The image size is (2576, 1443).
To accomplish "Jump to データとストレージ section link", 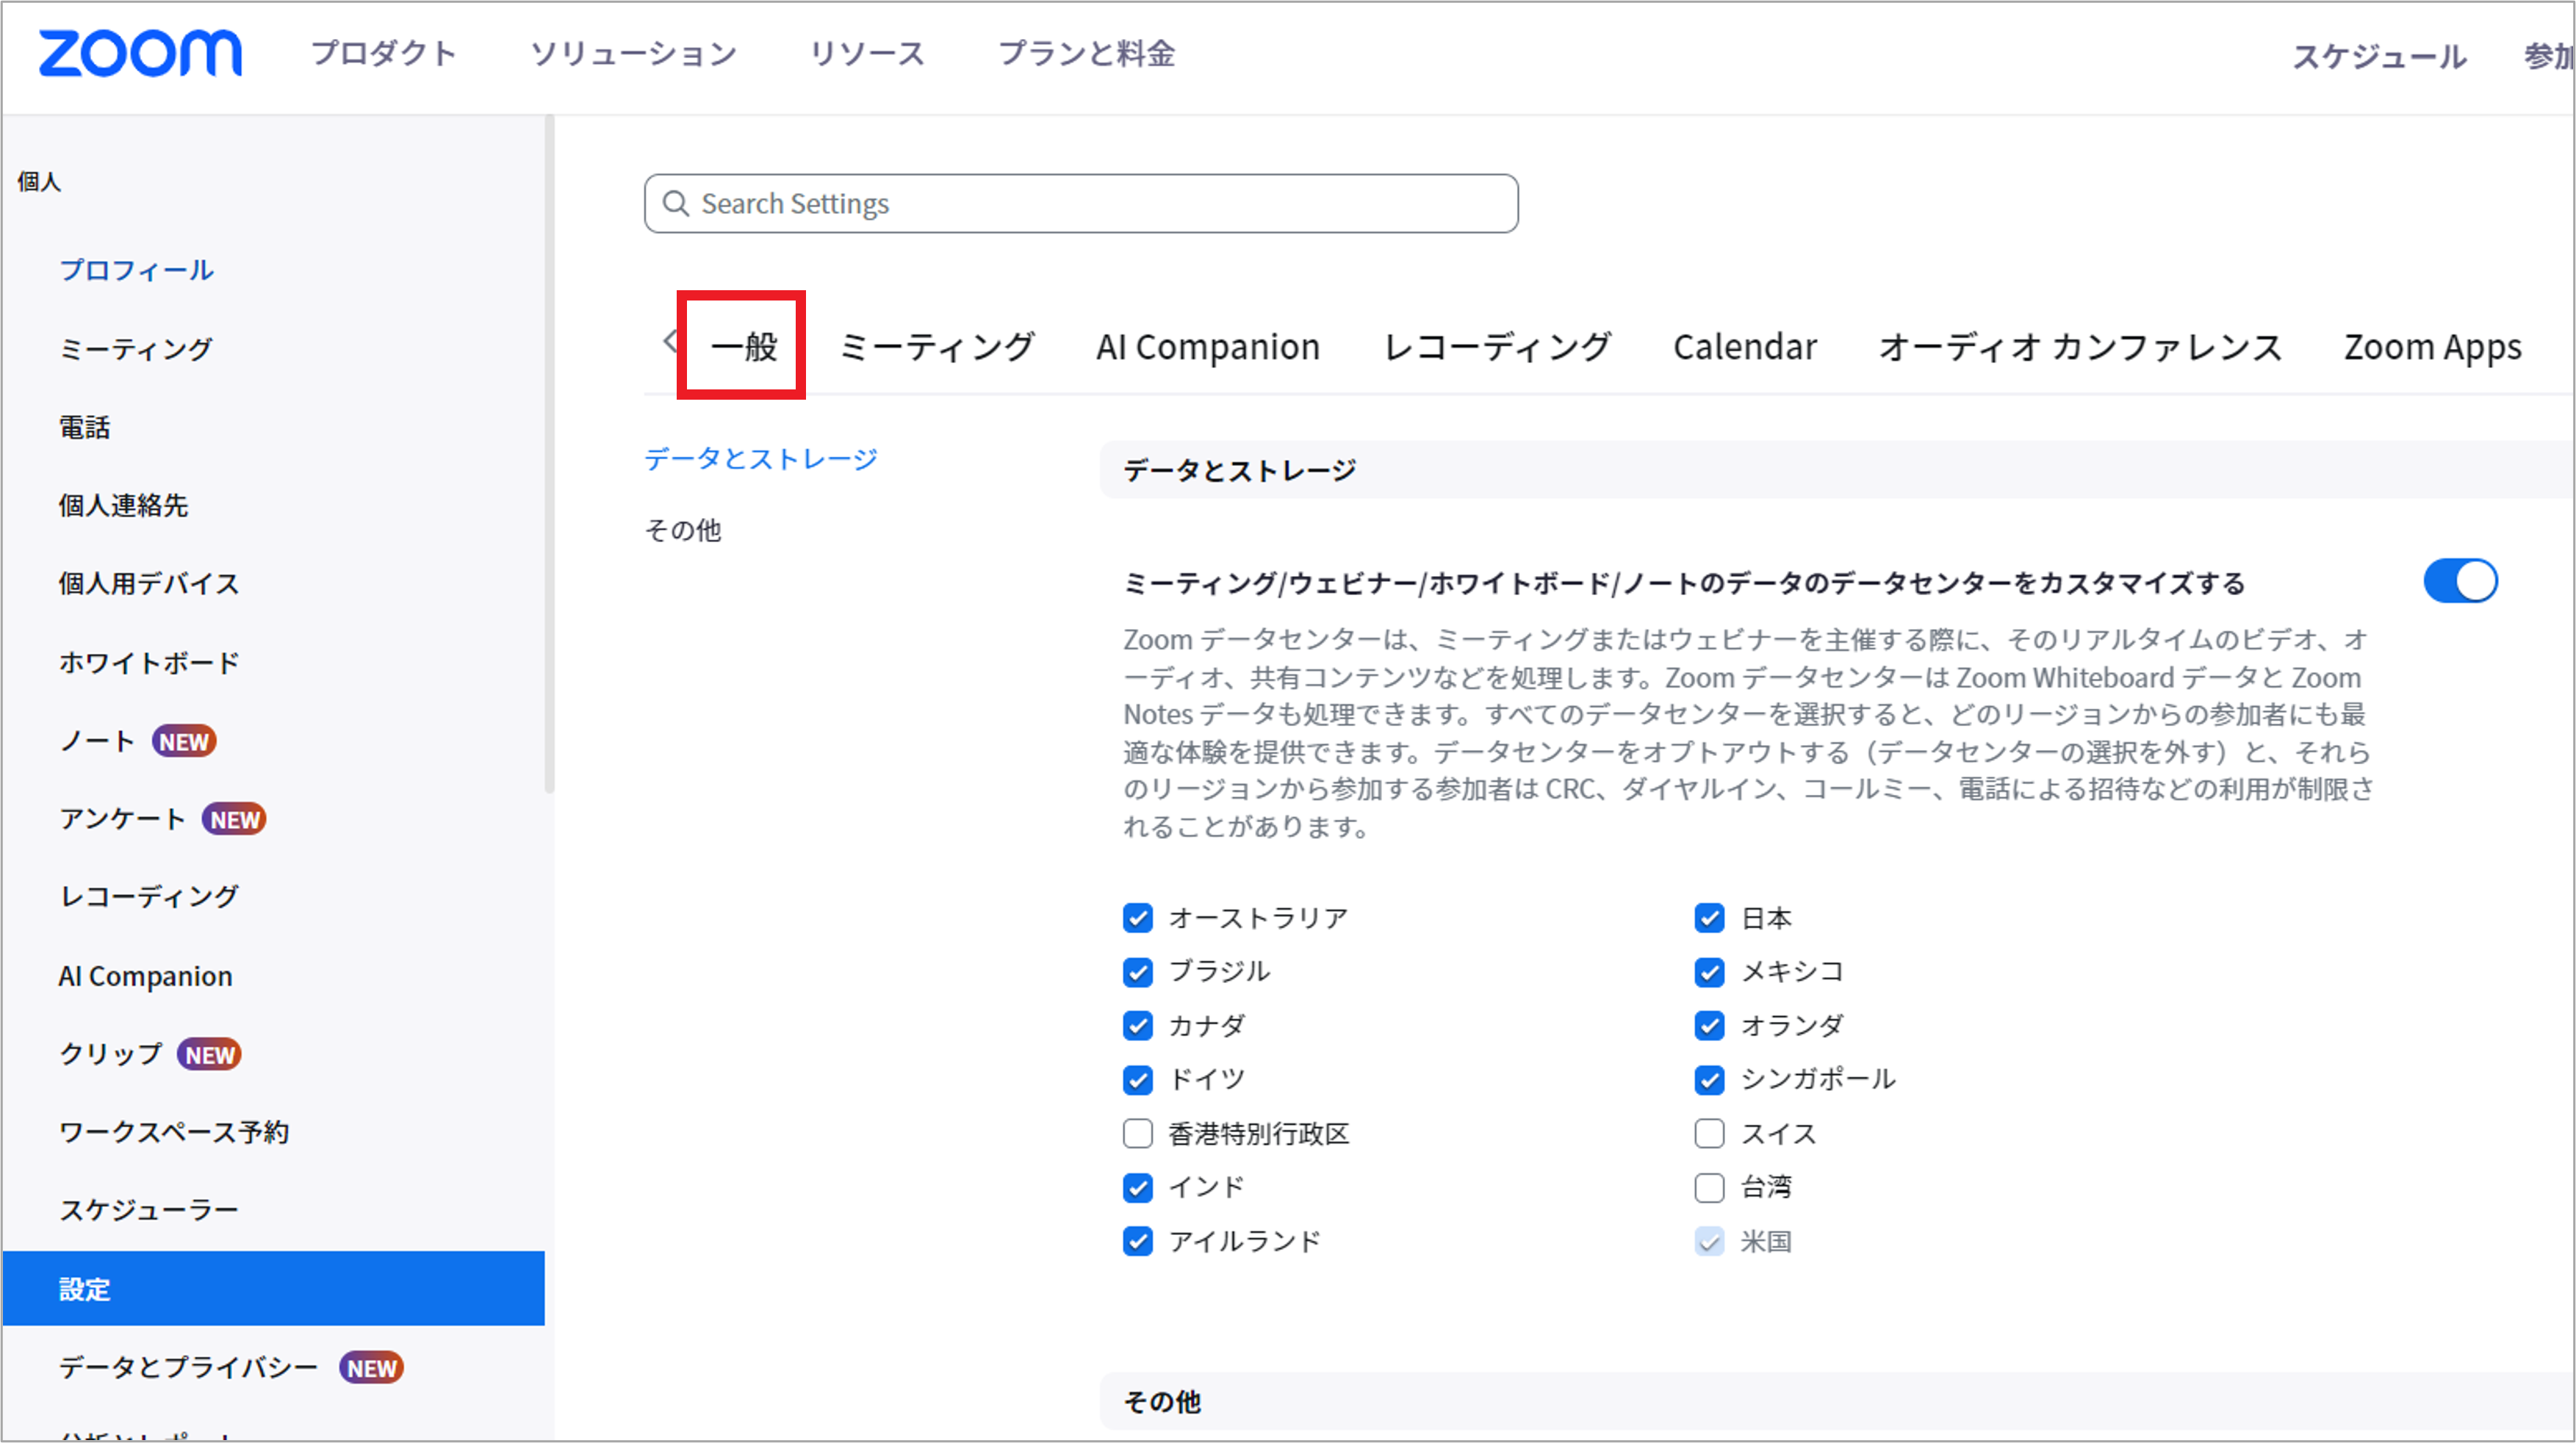I will [x=761, y=458].
